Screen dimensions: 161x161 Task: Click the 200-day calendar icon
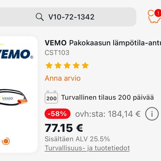(51, 97)
